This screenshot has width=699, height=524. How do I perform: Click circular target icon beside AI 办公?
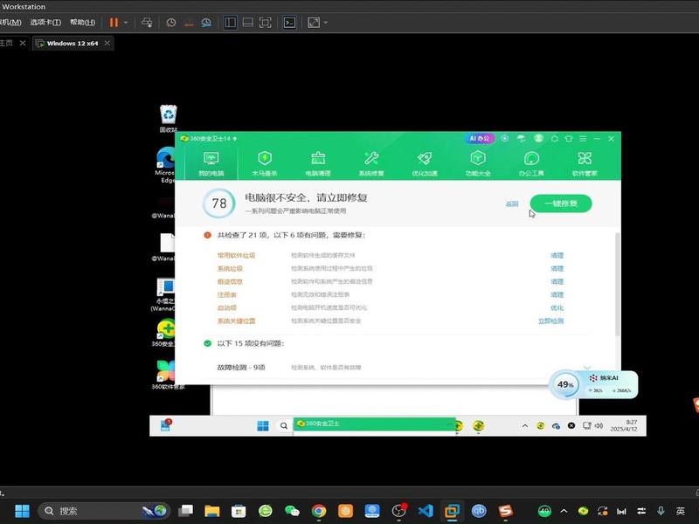505,139
